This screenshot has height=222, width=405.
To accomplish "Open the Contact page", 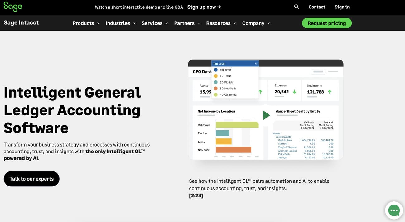I will [317, 7].
